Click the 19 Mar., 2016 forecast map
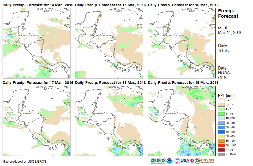The image size is (253, 166). 182,121
